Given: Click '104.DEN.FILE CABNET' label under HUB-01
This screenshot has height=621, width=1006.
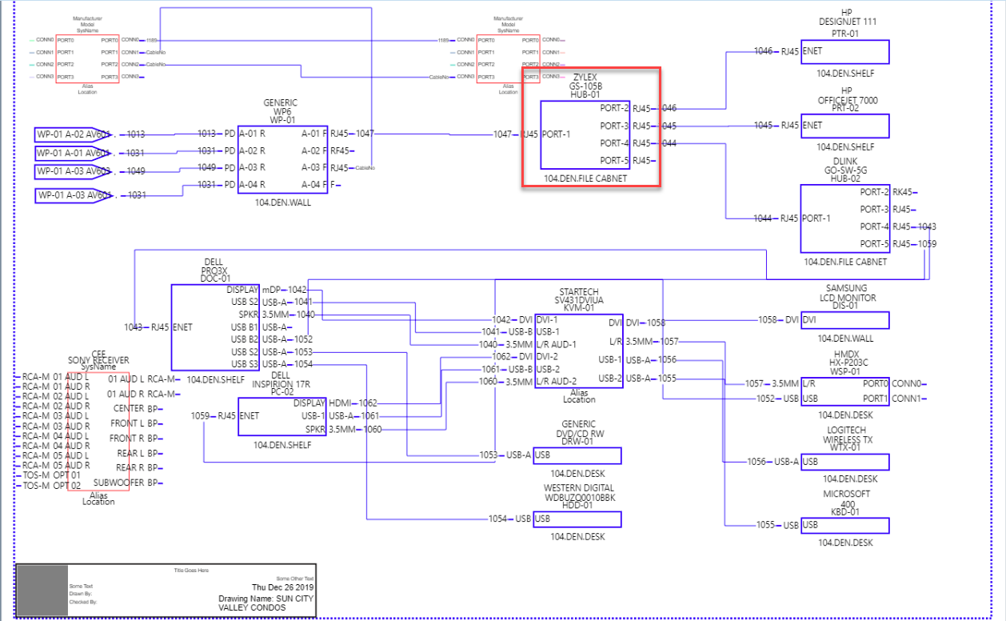Looking at the screenshot, I should [x=585, y=178].
